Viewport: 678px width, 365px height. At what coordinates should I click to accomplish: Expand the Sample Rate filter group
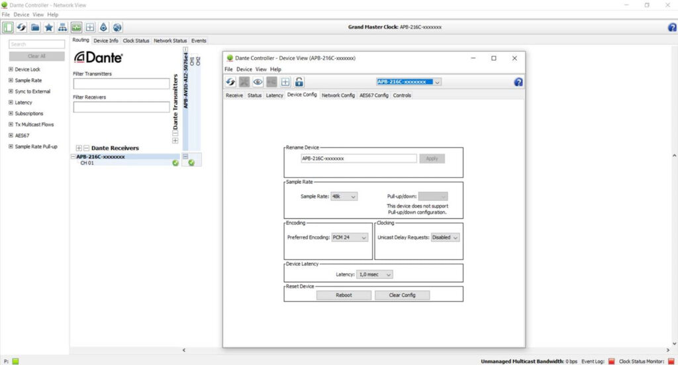[x=11, y=81]
